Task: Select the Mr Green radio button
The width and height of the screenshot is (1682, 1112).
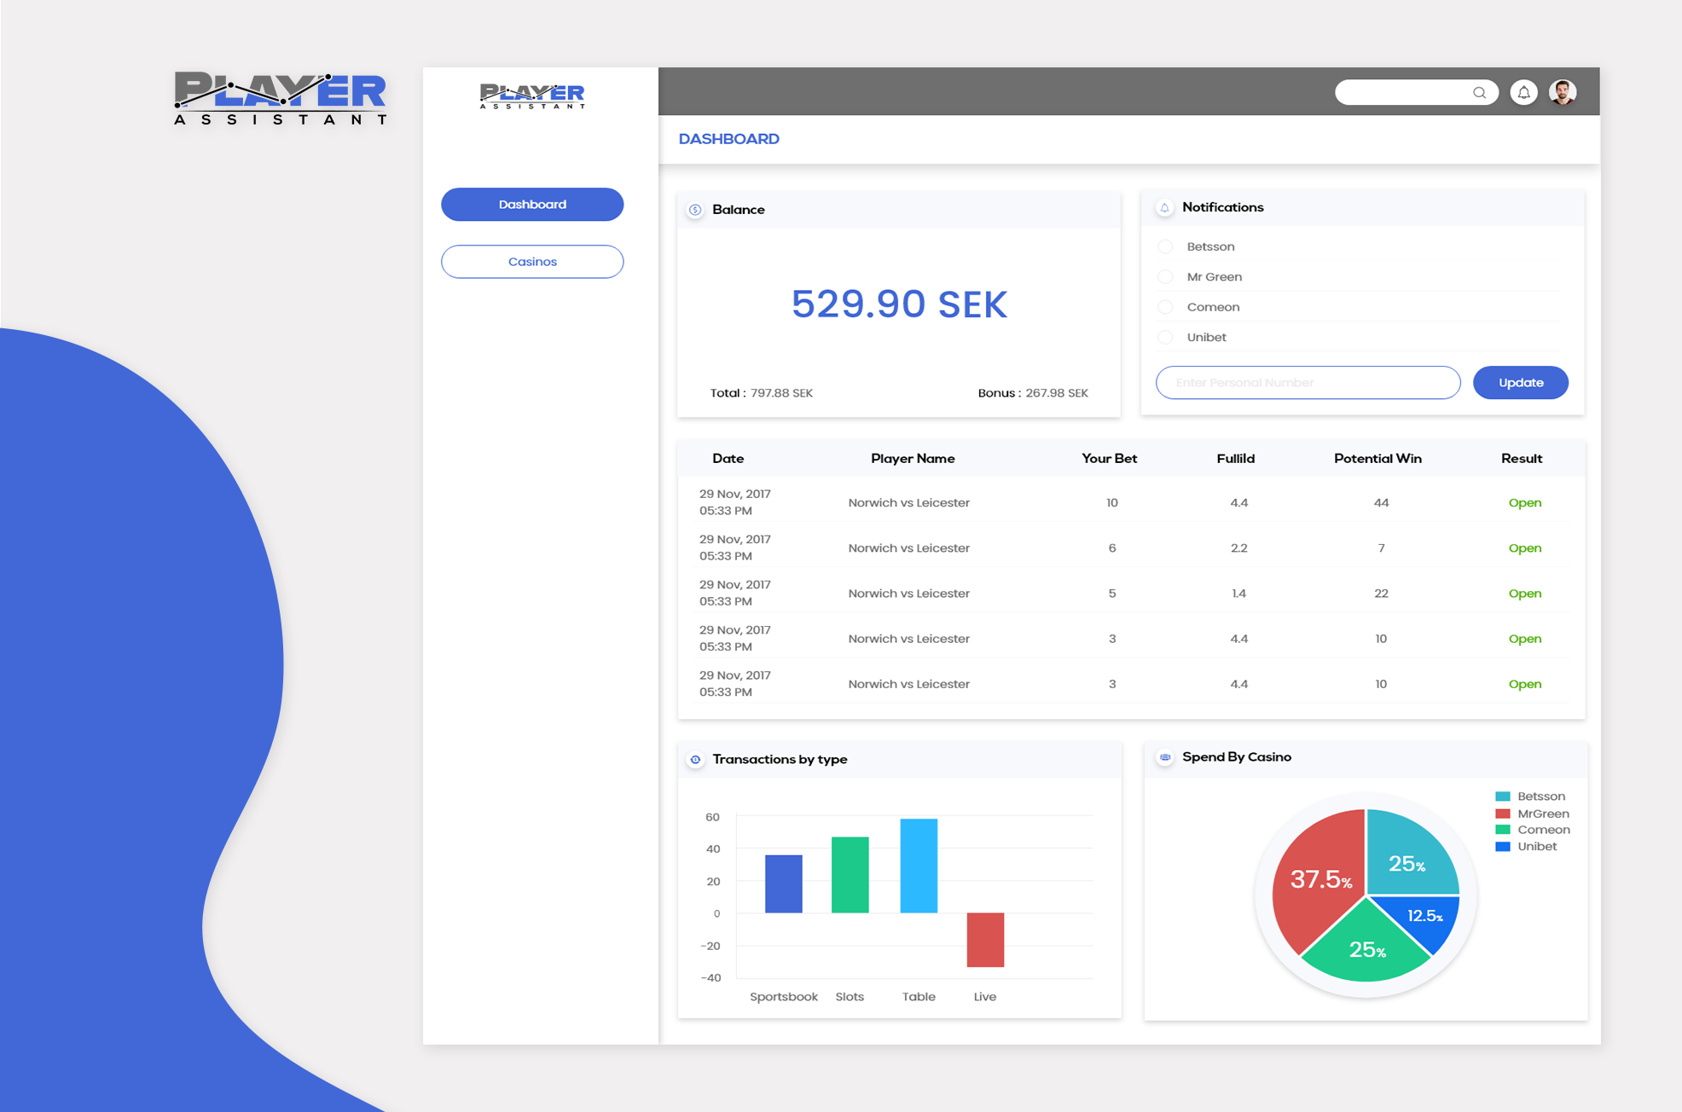Action: 1165,277
